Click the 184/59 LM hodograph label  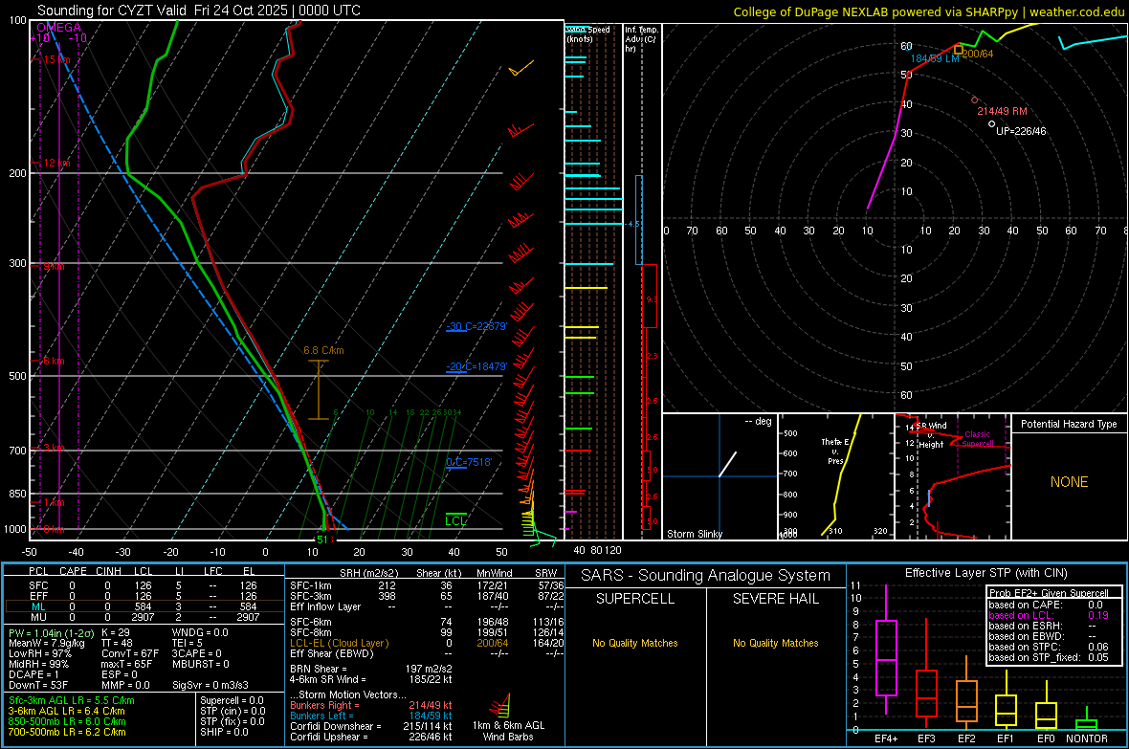935,58
